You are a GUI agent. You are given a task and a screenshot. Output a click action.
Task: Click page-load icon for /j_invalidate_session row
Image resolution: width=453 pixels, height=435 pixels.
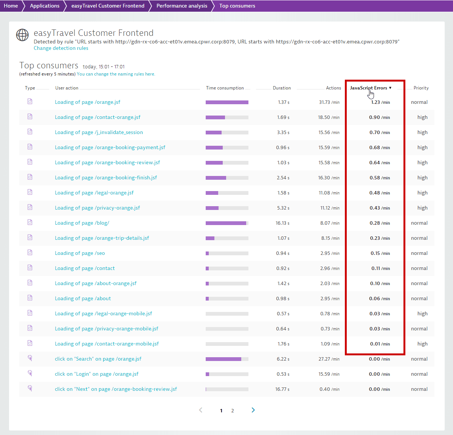click(30, 132)
